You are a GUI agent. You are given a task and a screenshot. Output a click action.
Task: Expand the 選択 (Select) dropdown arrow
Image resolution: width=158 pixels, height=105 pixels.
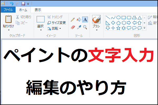(40, 30)
